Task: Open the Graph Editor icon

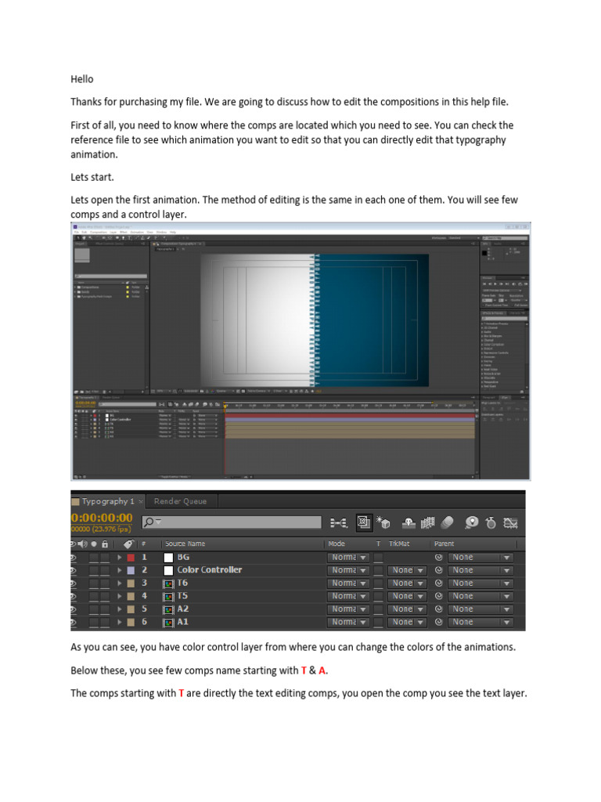Action: [510, 522]
